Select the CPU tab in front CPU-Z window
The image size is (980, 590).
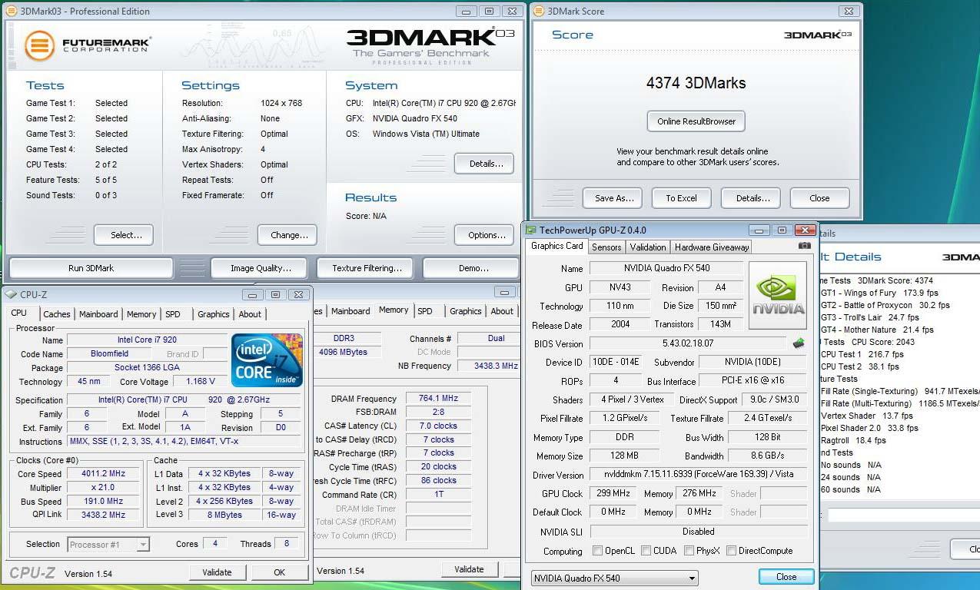pyautogui.click(x=19, y=313)
